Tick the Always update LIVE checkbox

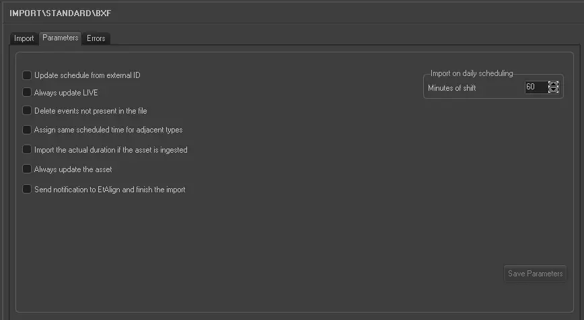point(27,93)
